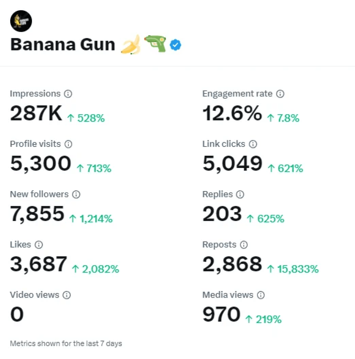
Task: Click the Likes info icon
Action: tap(39, 245)
